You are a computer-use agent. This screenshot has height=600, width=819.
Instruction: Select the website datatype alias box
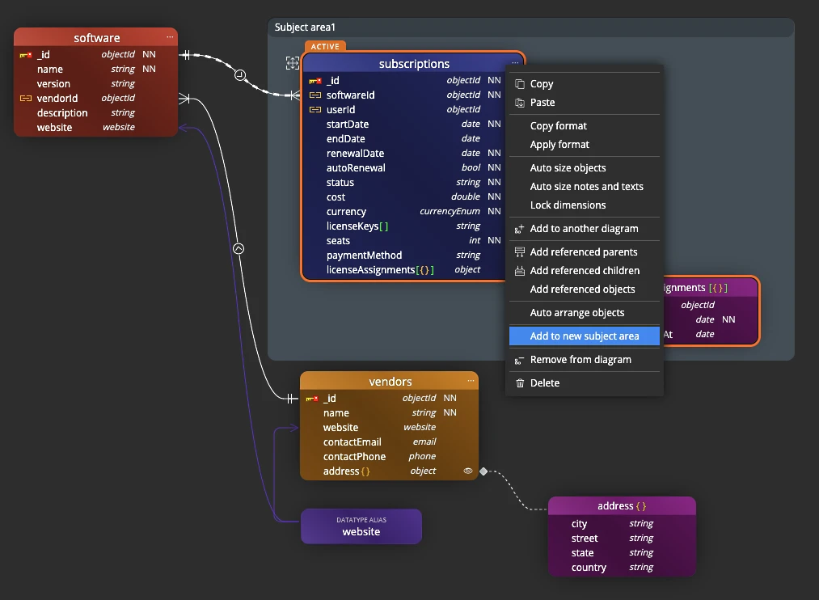361,526
